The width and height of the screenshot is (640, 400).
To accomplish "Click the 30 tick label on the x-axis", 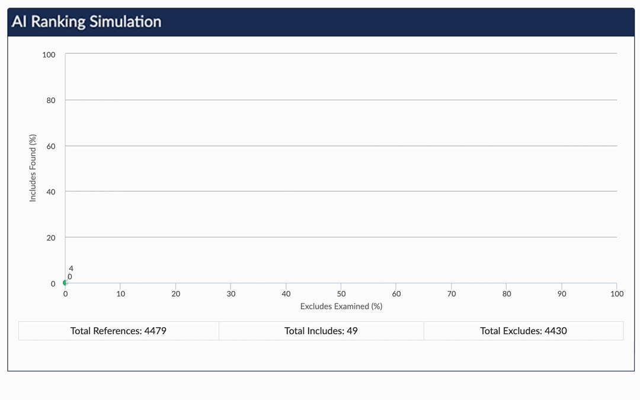I will (231, 294).
